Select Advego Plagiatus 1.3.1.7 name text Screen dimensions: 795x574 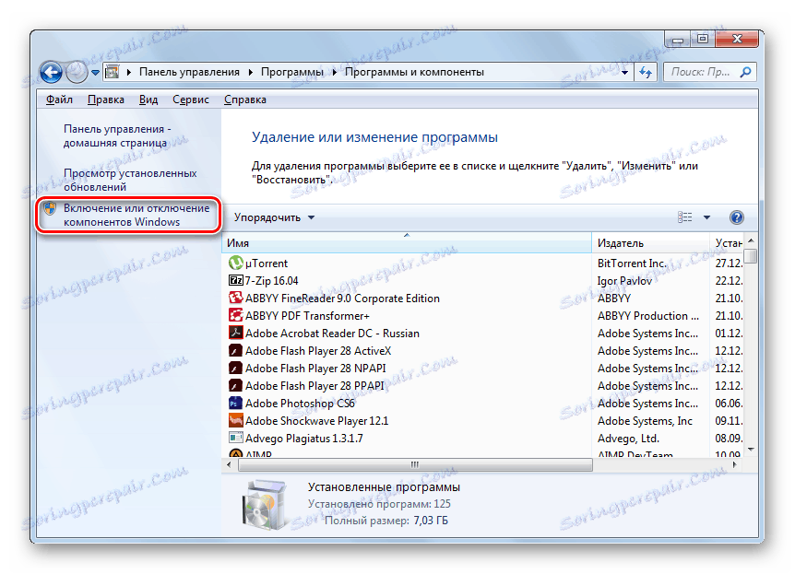click(x=304, y=438)
